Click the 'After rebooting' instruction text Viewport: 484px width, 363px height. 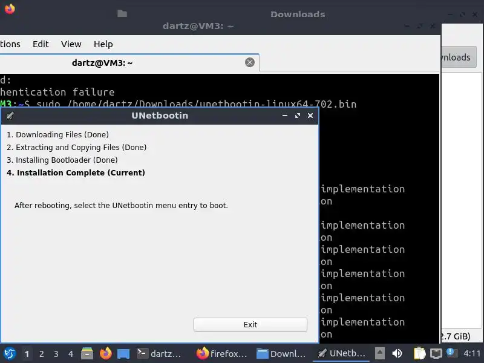[x=121, y=205]
